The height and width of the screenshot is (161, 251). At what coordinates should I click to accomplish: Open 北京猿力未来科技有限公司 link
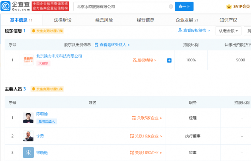click(59, 56)
